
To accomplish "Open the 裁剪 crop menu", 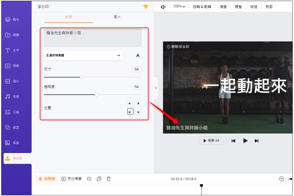I will [269, 7].
